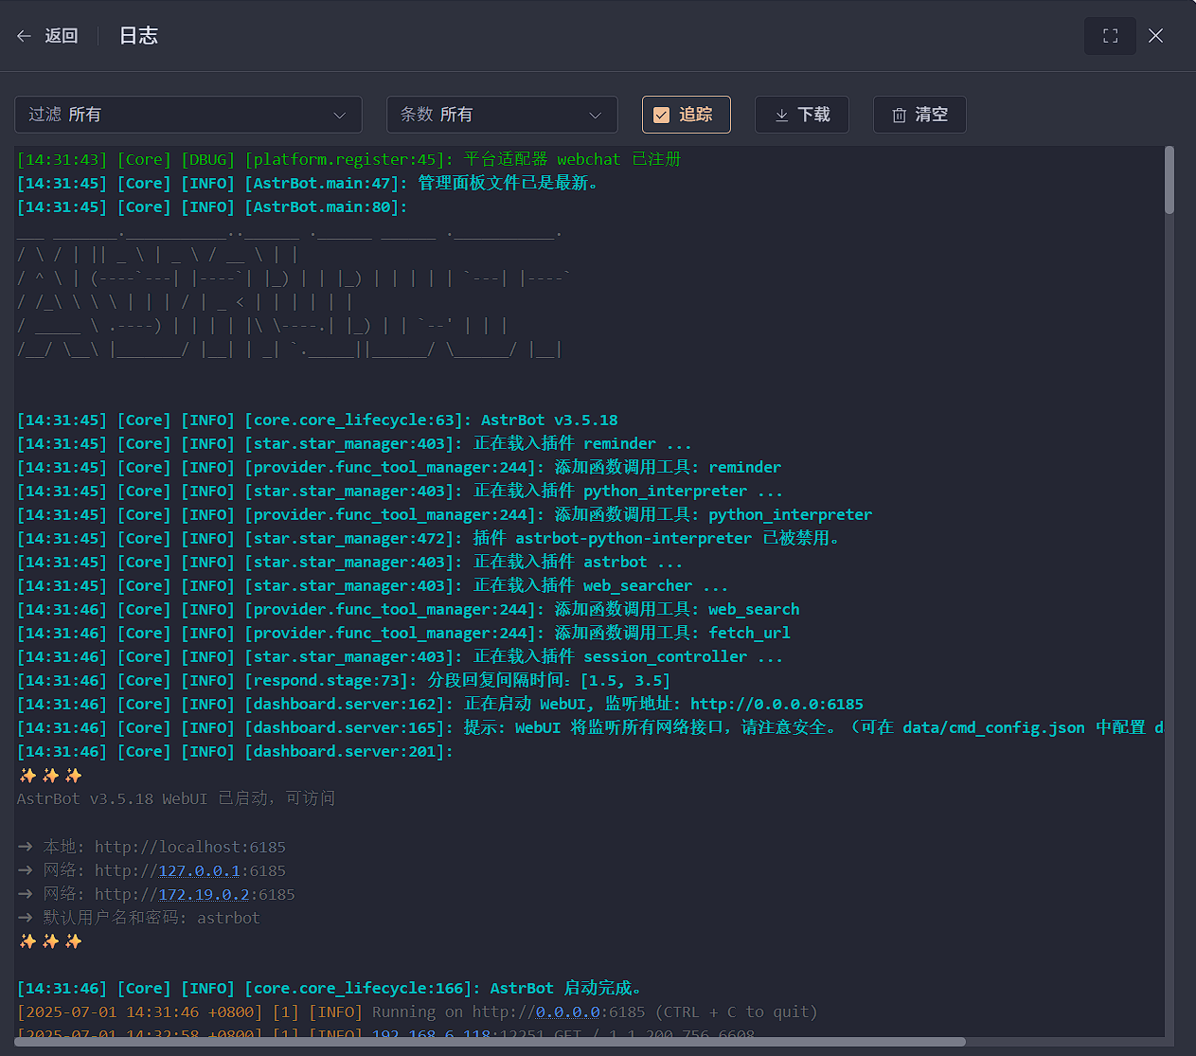
Task: Click the '正在载入插件 python_interpreter' log line
Action: pyautogui.click(x=400, y=492)
